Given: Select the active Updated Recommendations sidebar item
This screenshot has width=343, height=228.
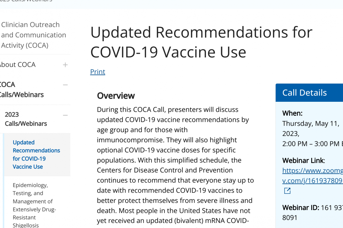Looking at the screenshot, I should pyautogui.click(x=36, y=154).
